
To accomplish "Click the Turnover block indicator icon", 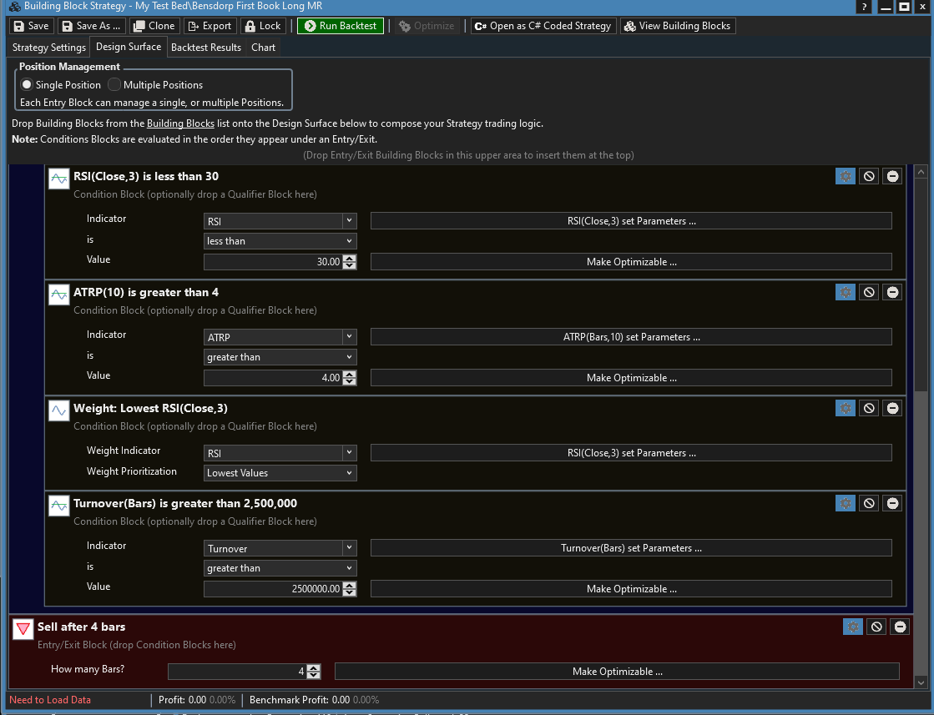I will click(58, 506).
